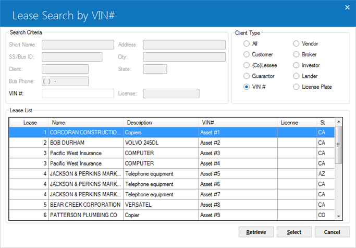Screen dimensions: 356x248
Task: Click the VIN # input field
Action: (78, 93)
